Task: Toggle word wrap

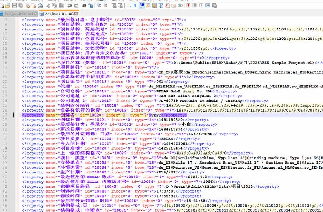Action: [129, 5]
